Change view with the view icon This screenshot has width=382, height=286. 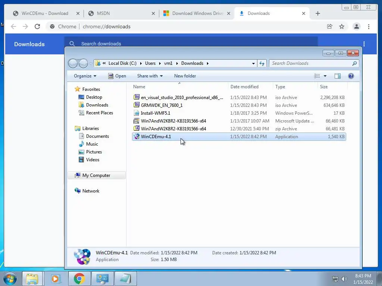tap(317, 76)
